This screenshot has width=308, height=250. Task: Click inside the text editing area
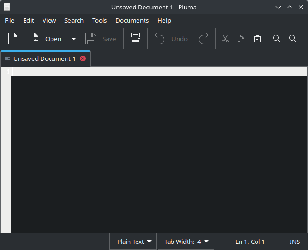159,151
